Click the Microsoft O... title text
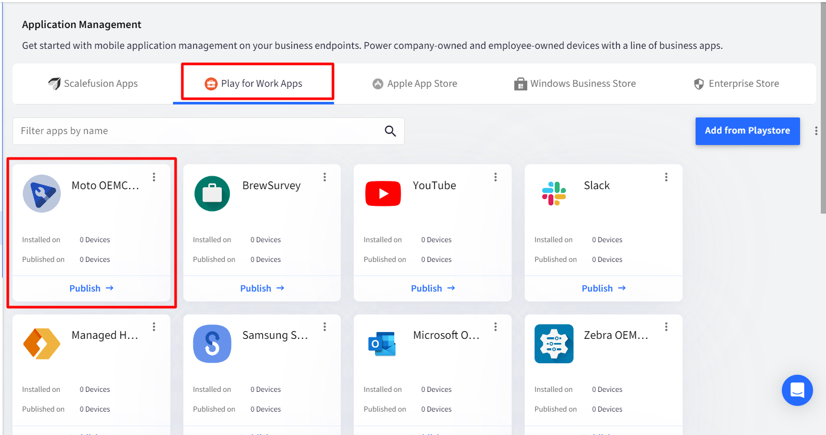This screenshot has height=435, width=826. [x=446, y=335]
